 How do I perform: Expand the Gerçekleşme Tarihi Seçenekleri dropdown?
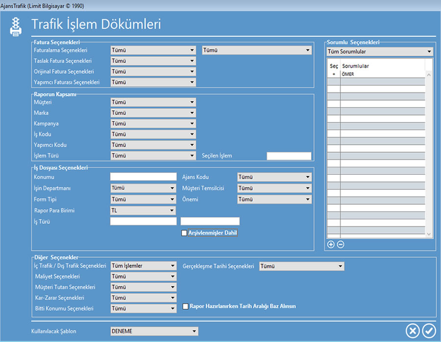click(x=301, y=266)
